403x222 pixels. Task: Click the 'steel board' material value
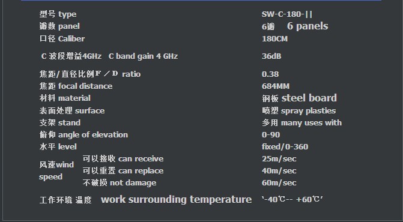[309, 98]
